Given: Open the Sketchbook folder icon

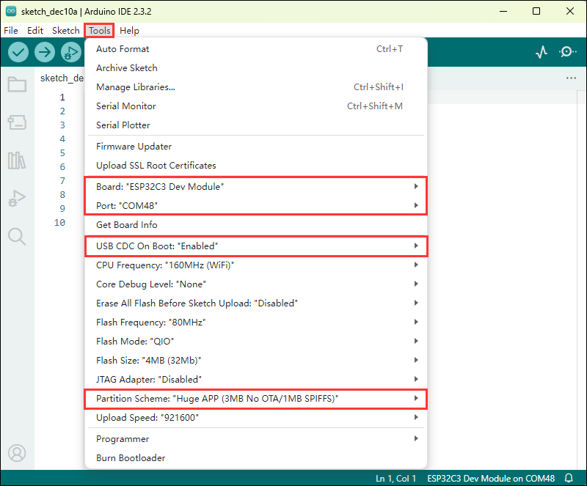Looking at the screenshot, I should (x=17, y=84).
